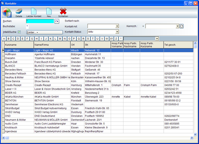Image resolution: width=199 pixels, height=144 pixels.
Task: Filter by letter S
Action: 88,39
